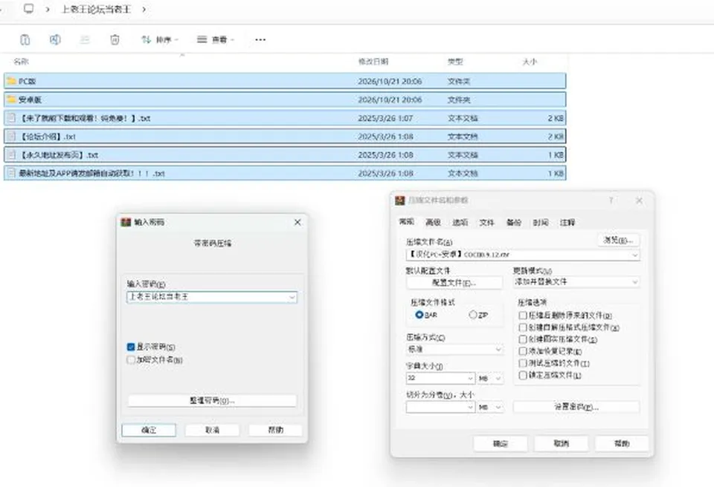Enable the 加密文件名 checkbox
Image resolution: width=714 pixels, height=487 pixels.
[131, 359]
